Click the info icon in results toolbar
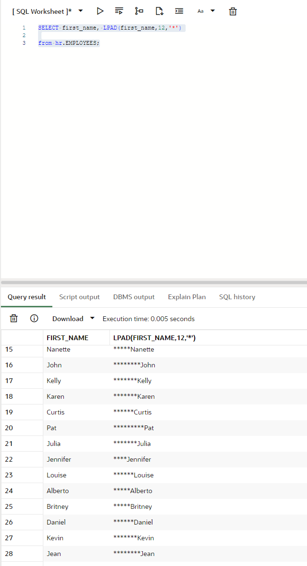This screenshot has width=307, height=566. (x=34, y=318)
